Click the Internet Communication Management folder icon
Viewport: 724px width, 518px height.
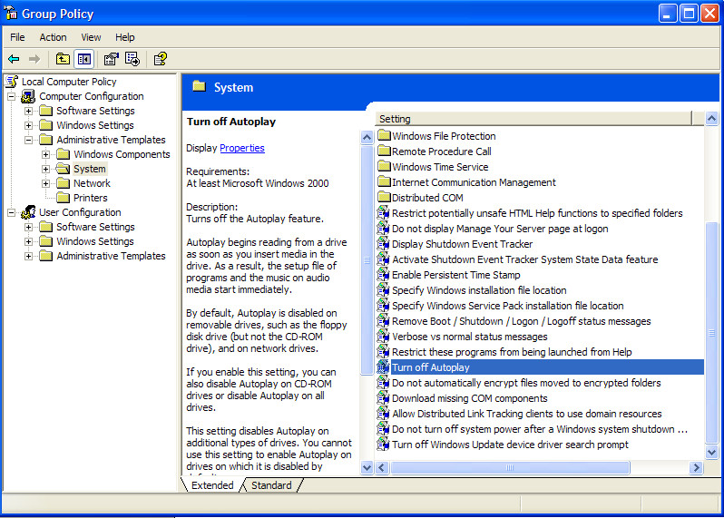[384, 182]
